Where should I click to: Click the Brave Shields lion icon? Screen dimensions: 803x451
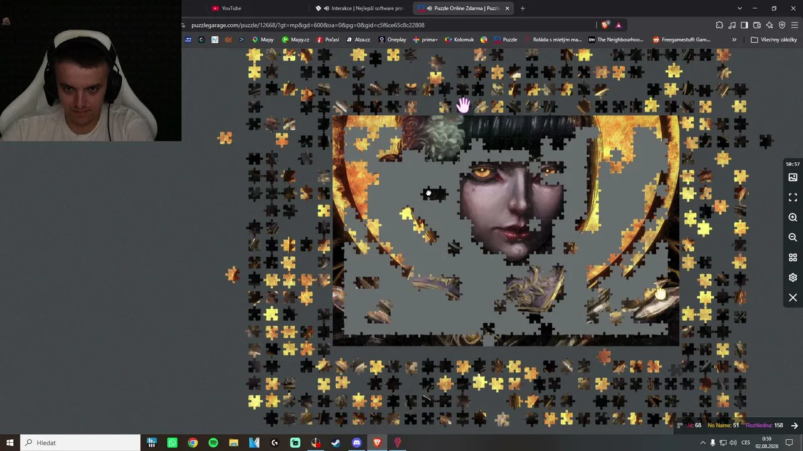(605, 25)
